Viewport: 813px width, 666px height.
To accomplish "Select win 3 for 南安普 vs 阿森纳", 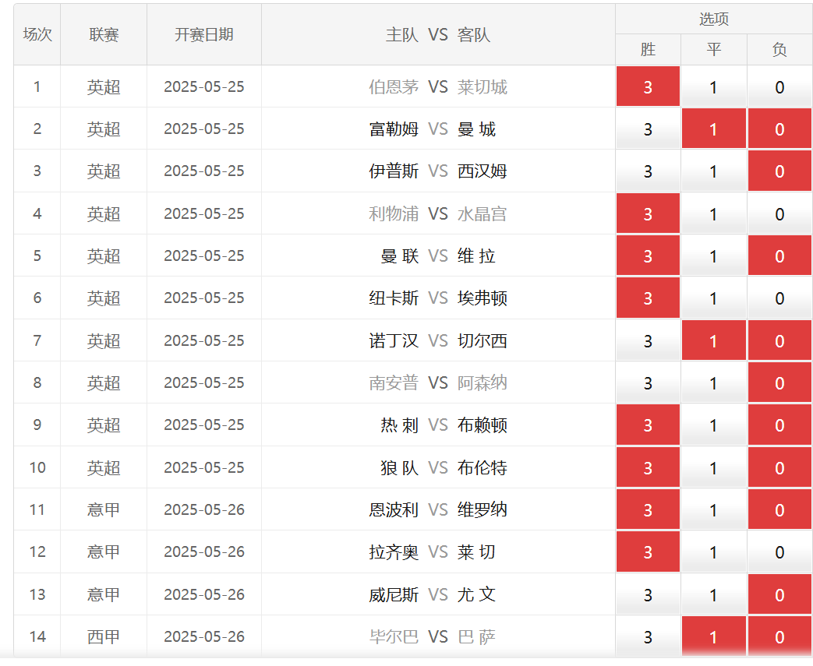I will pos(648,382).
